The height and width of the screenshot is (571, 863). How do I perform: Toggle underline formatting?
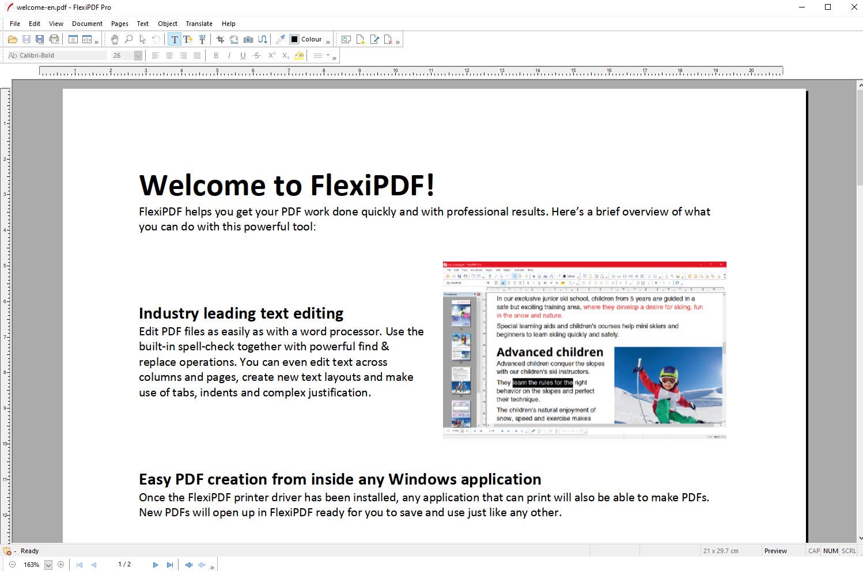243,55
